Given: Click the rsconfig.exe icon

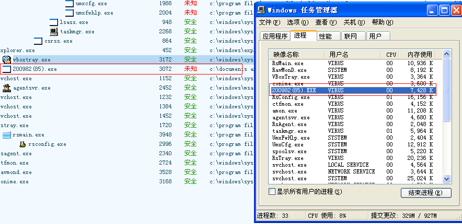Looking at the screenshot, I should [22, 144].
